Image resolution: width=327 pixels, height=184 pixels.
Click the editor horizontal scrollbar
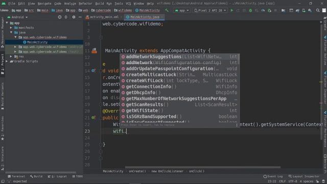(x=203, y=167)
